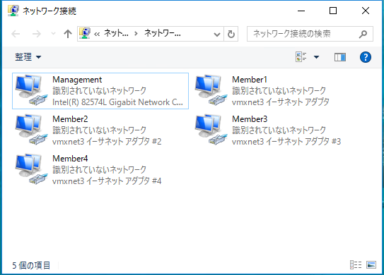Open the 整理 organize menu
Image resolution: width=384 pixels, height=275 pixels.
[x=28, y=57]
